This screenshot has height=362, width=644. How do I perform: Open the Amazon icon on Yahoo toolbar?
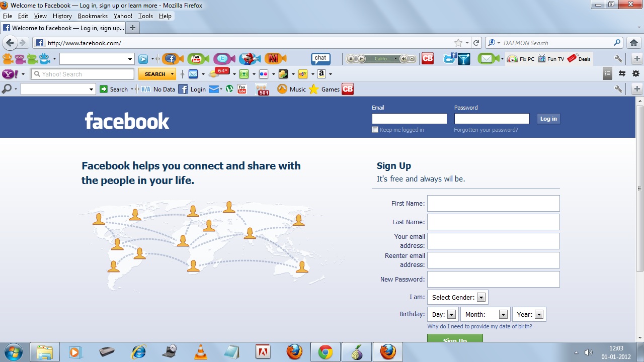[322, 74]
